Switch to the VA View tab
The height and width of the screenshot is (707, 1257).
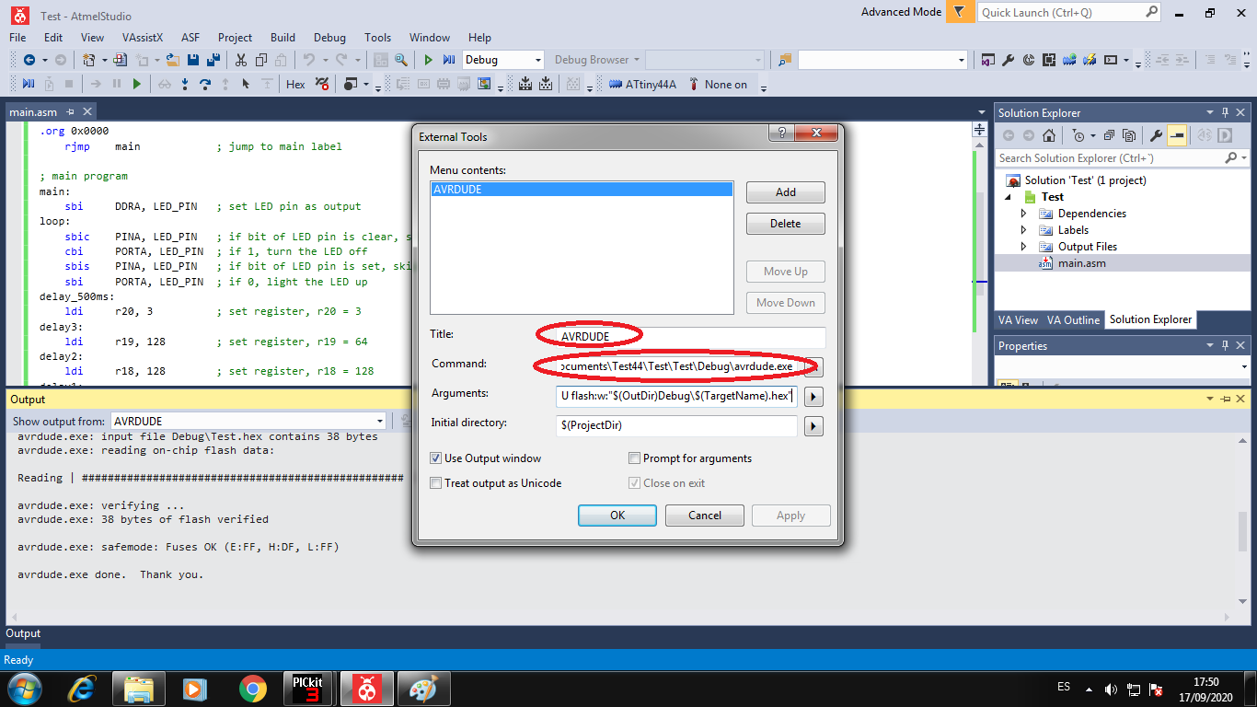(1019, 320)
